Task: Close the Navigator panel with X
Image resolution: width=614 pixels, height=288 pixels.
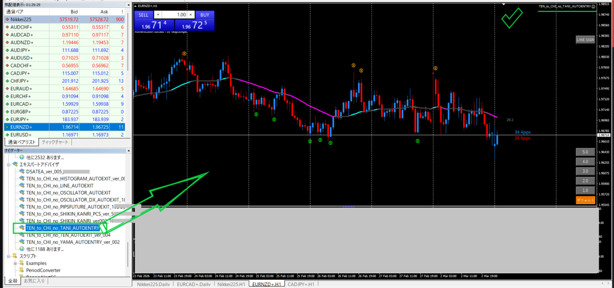Action: [129, 151]
